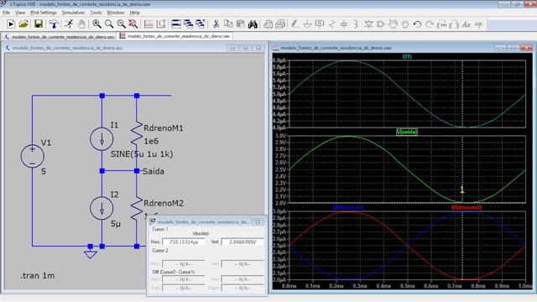Screen dimensions: 537x302
Task: Click the Zoom to Fit icon
Action: click(133, 24)
